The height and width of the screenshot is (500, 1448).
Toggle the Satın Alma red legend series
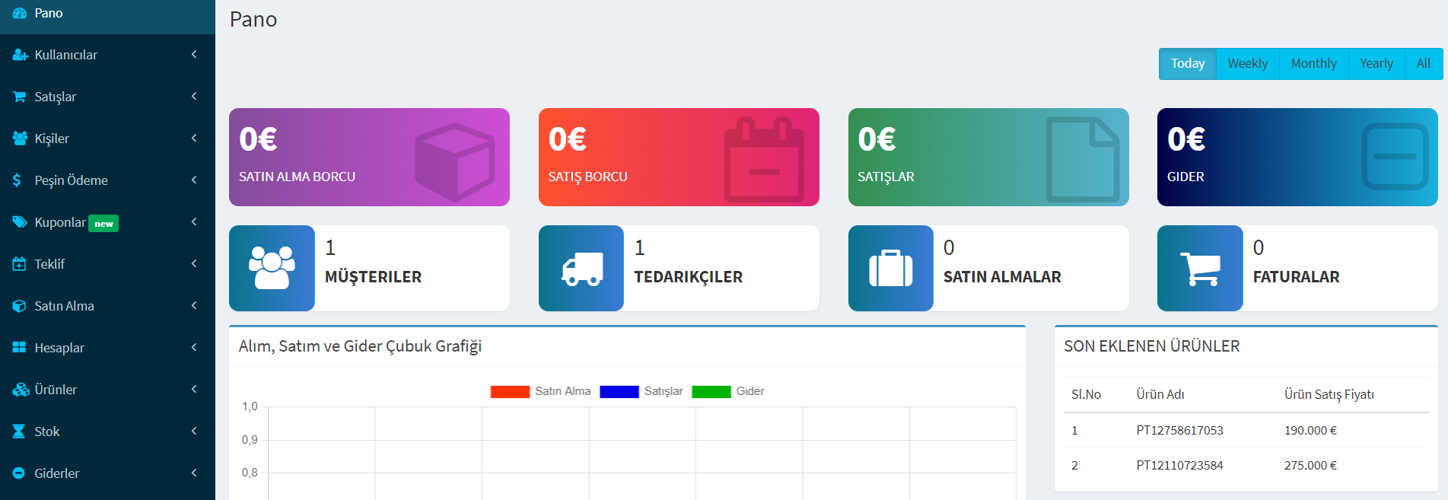tap(540, 391)
